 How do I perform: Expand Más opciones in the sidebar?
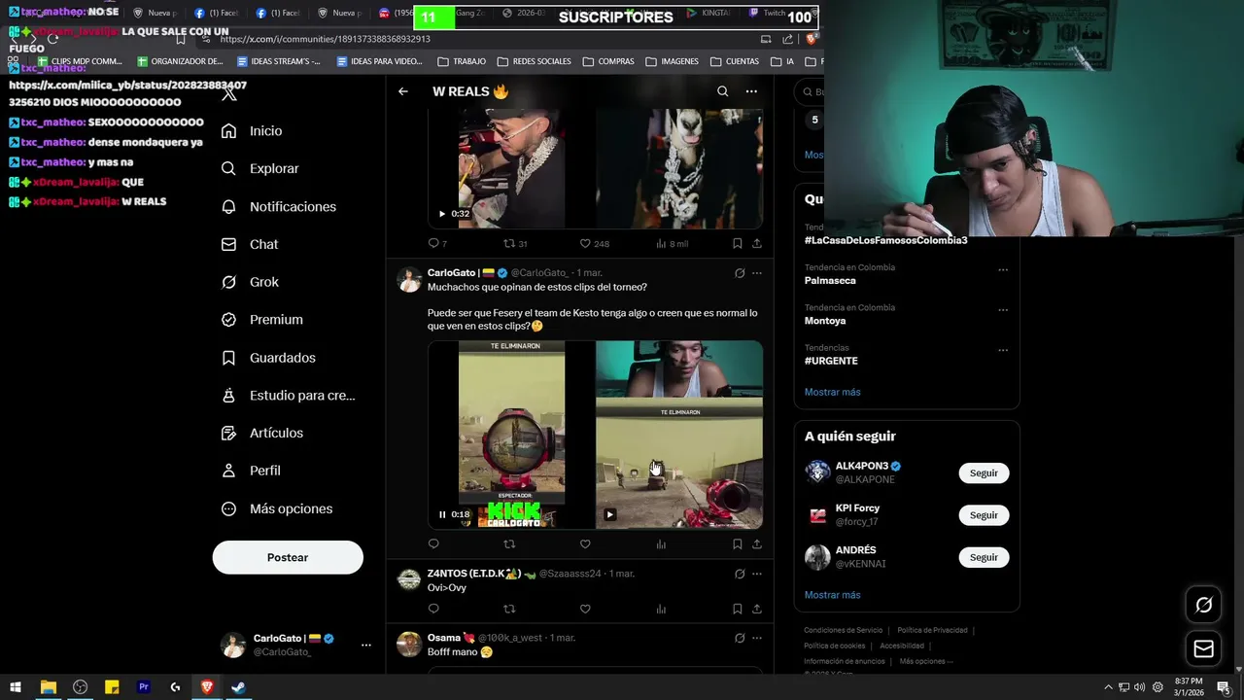click(276, 508)
